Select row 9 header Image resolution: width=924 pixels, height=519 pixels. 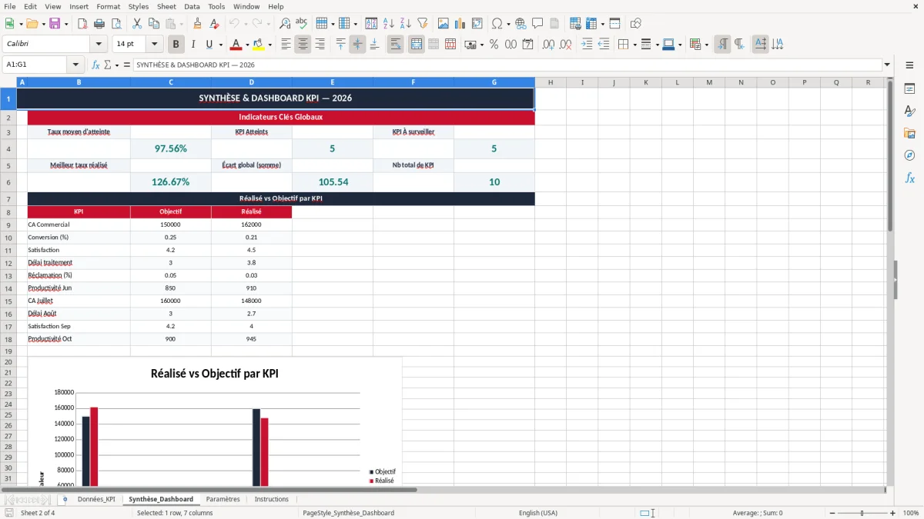(x=8, y=225)
